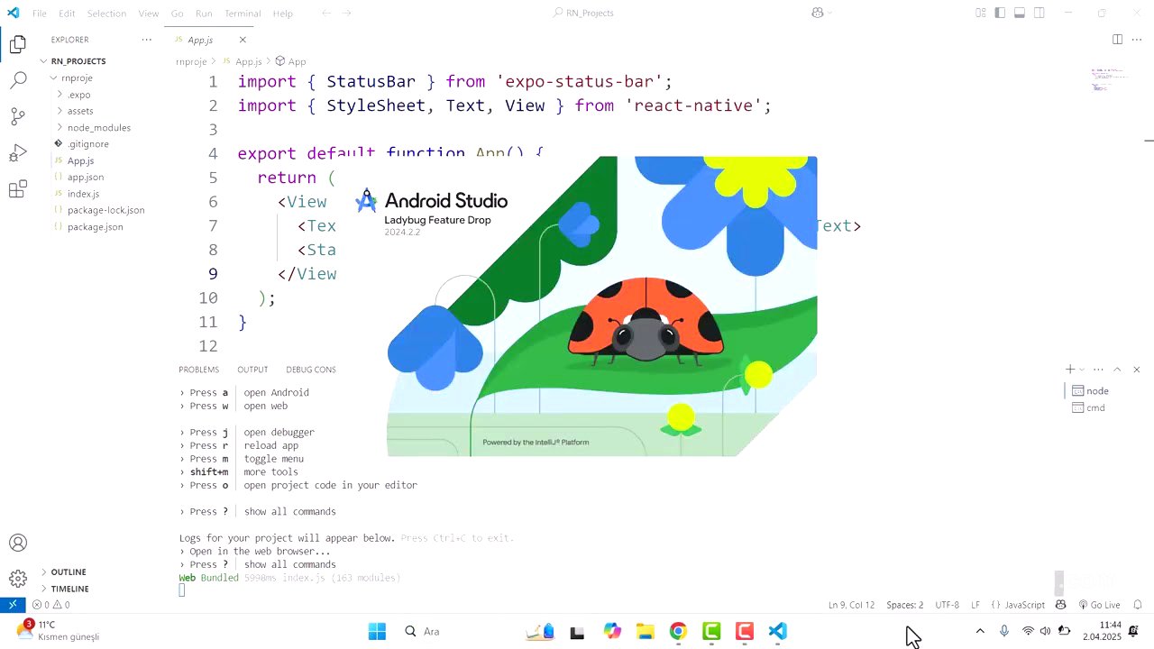Screen dimensions: 1154x649
Task: Expand the .expo folder
Action: [78, 95]
